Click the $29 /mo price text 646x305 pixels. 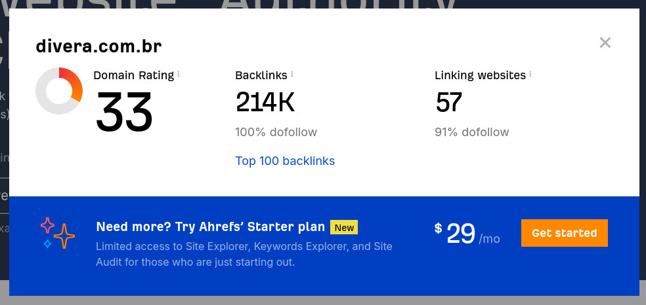click(x=467, y=234)
